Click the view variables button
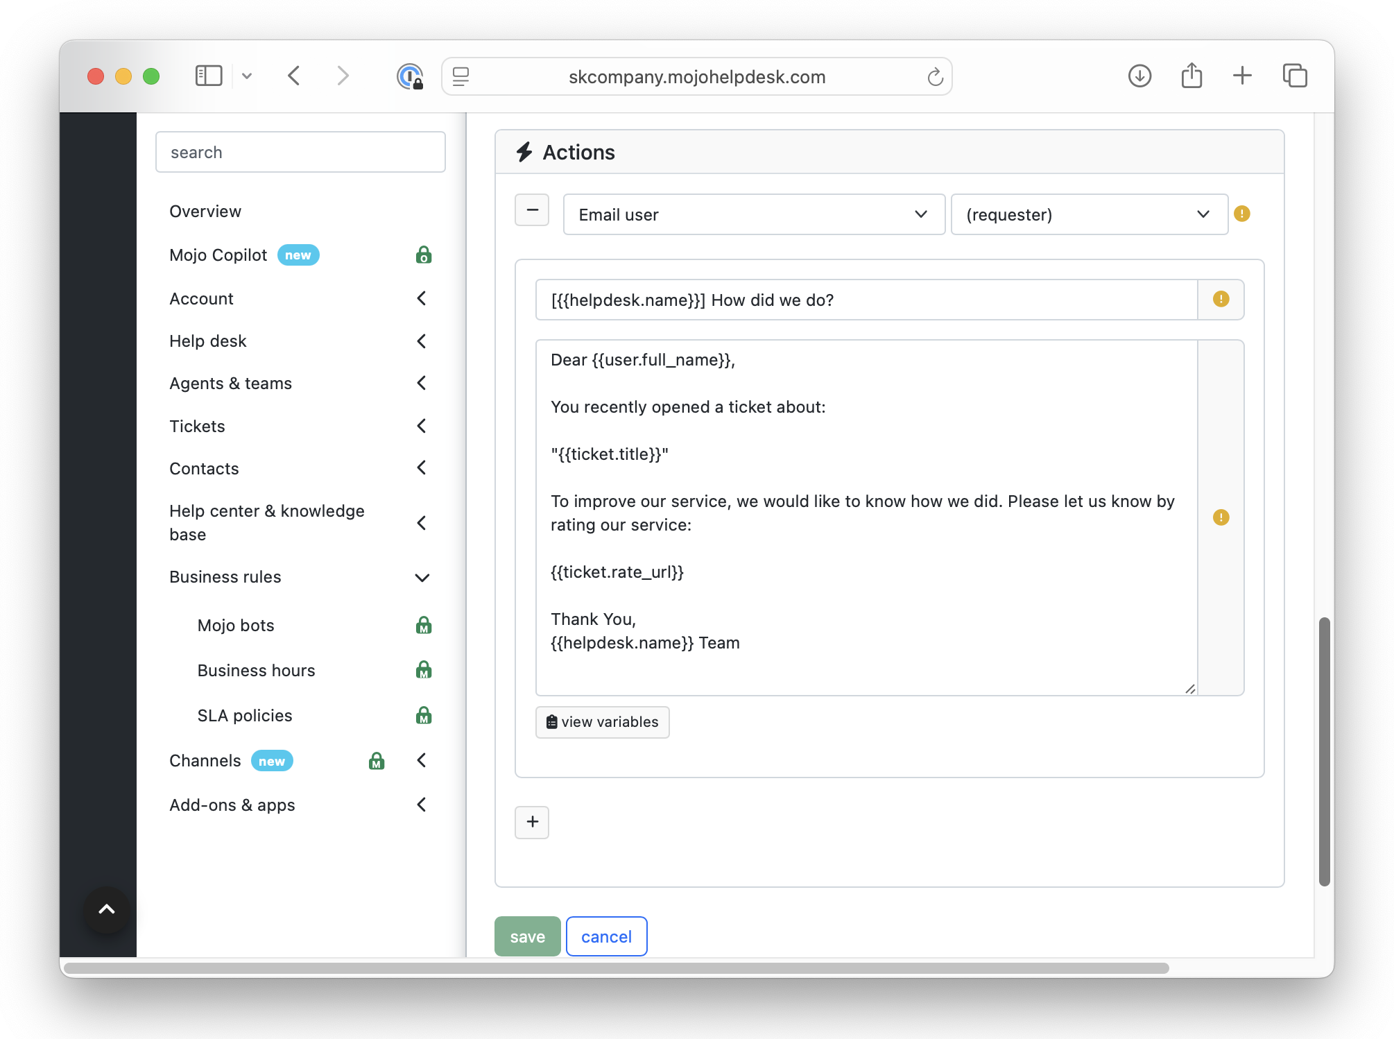The height and width of the screenshot is (1039, 1394). [x=602, y=722]
